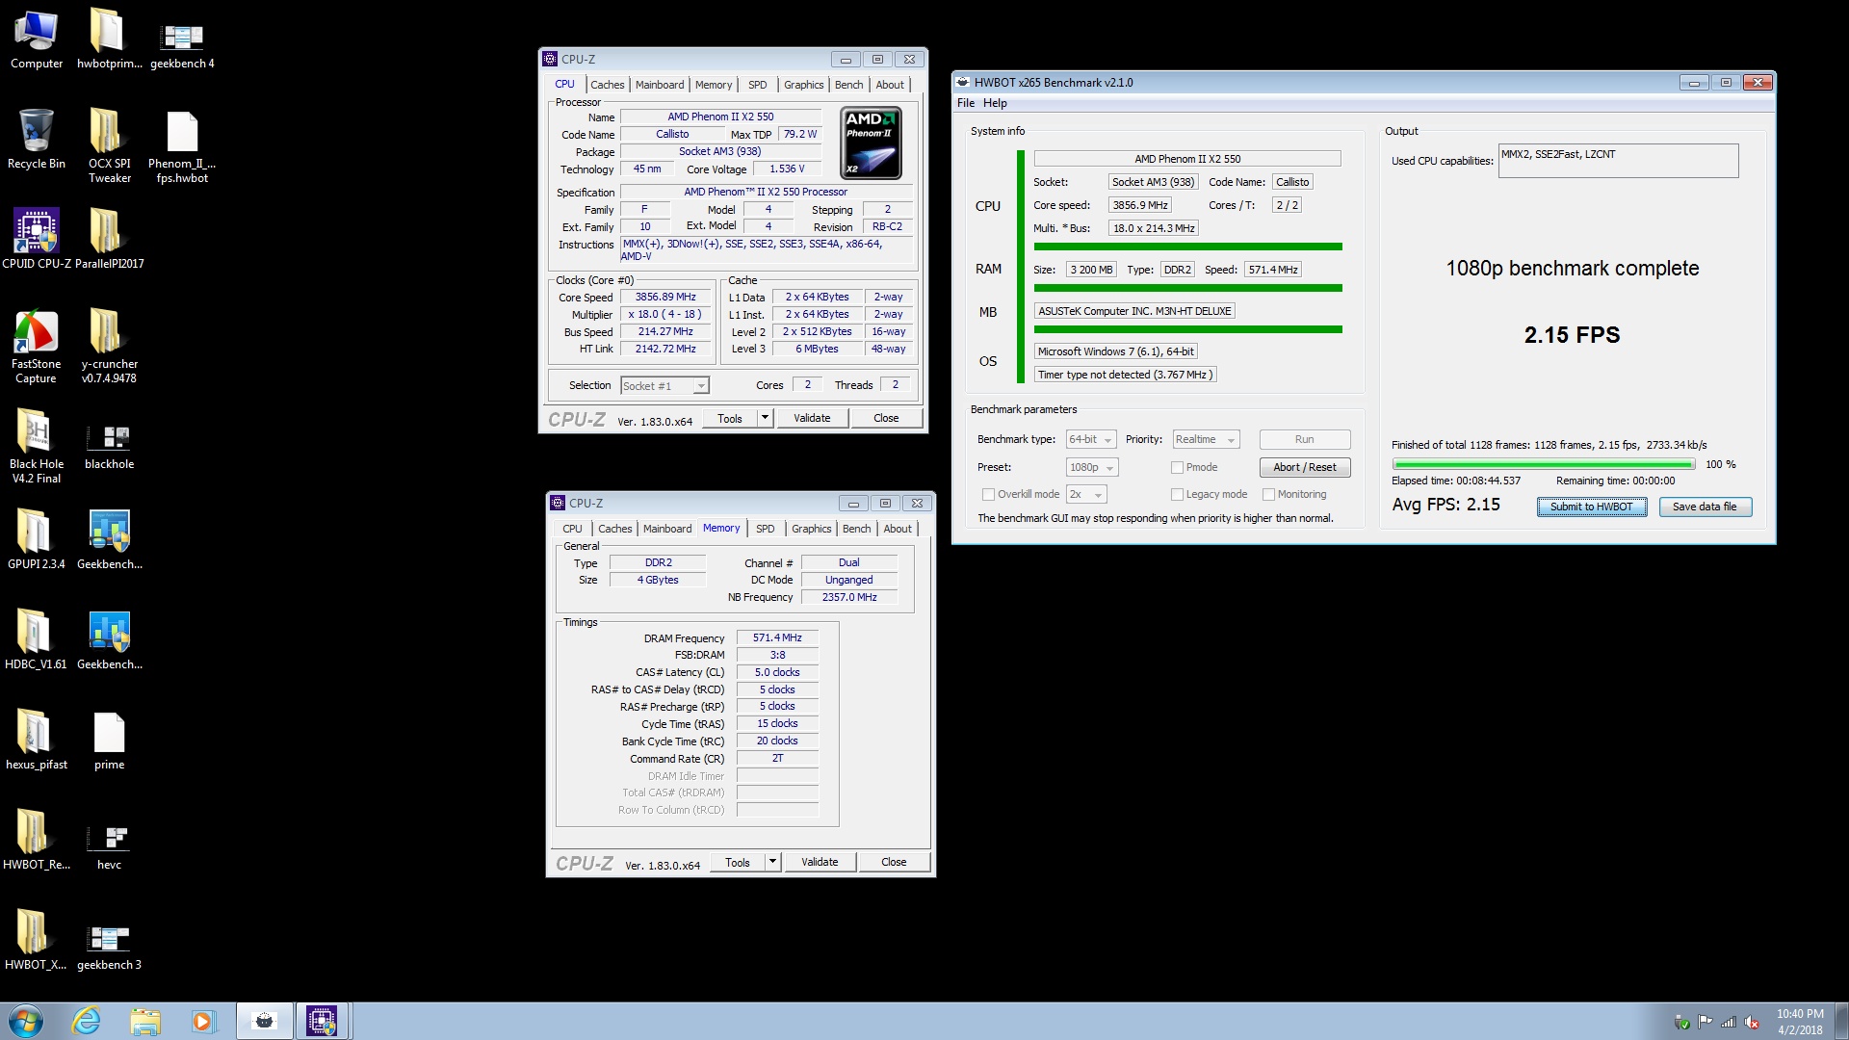Open the ParallelPI2017 folder icon
Screen dimensions: 1849x1040
click(x=109, y=240)
